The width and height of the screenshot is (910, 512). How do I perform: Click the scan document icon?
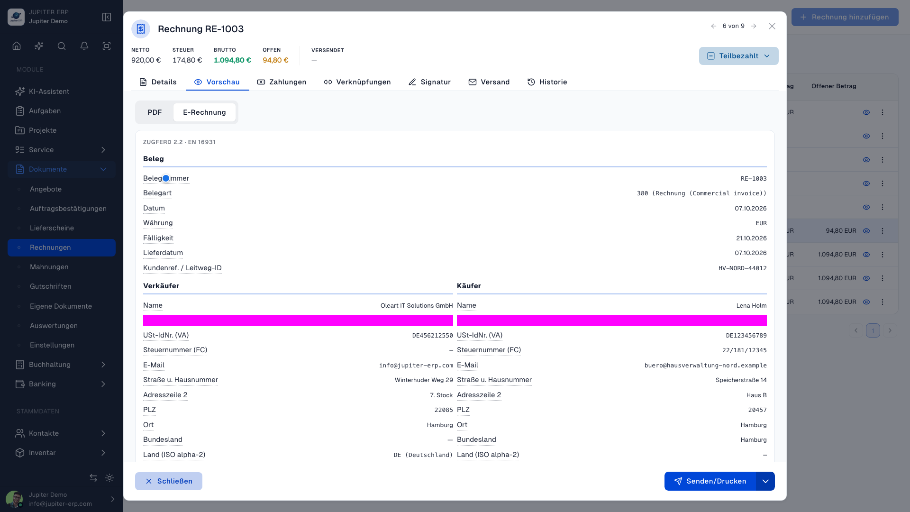pyautogui.click(x=107, y=46)
